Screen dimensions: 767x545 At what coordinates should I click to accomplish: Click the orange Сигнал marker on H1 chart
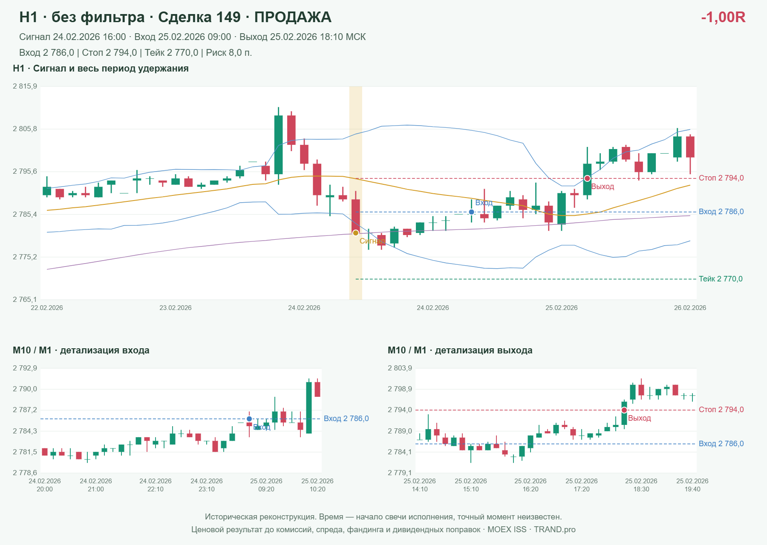[x=355, y=233]
